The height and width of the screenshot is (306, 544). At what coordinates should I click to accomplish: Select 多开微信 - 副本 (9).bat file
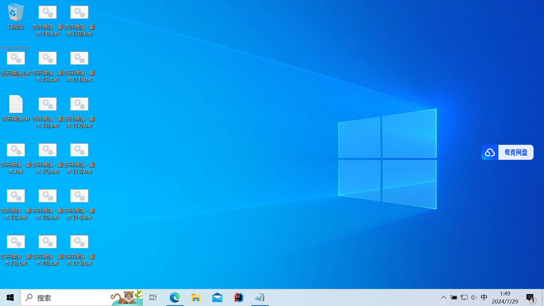(x=48, y=250)
